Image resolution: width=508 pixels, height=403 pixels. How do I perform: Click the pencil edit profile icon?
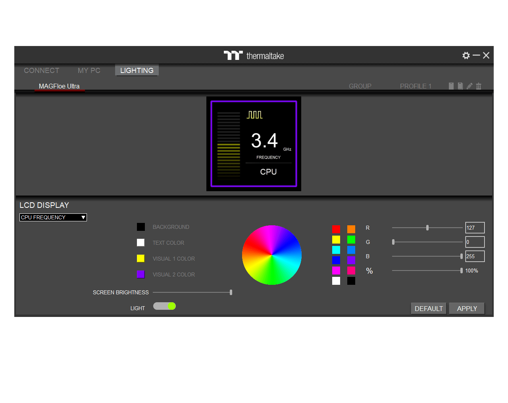pos(470,86)
